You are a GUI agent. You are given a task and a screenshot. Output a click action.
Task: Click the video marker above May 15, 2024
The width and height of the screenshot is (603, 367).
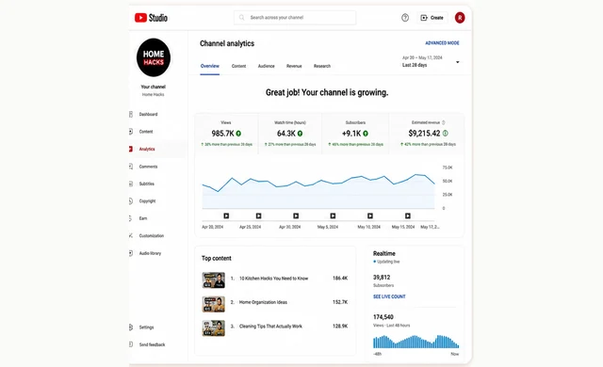(x=408, y=216)
